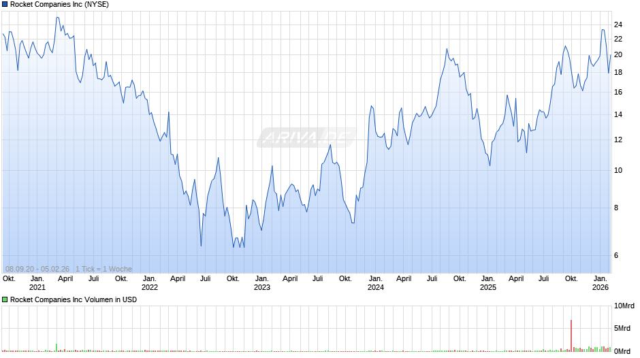Screen dimensions: 640x358
Task: Click the price axis label 20
Action: (618, 54)
